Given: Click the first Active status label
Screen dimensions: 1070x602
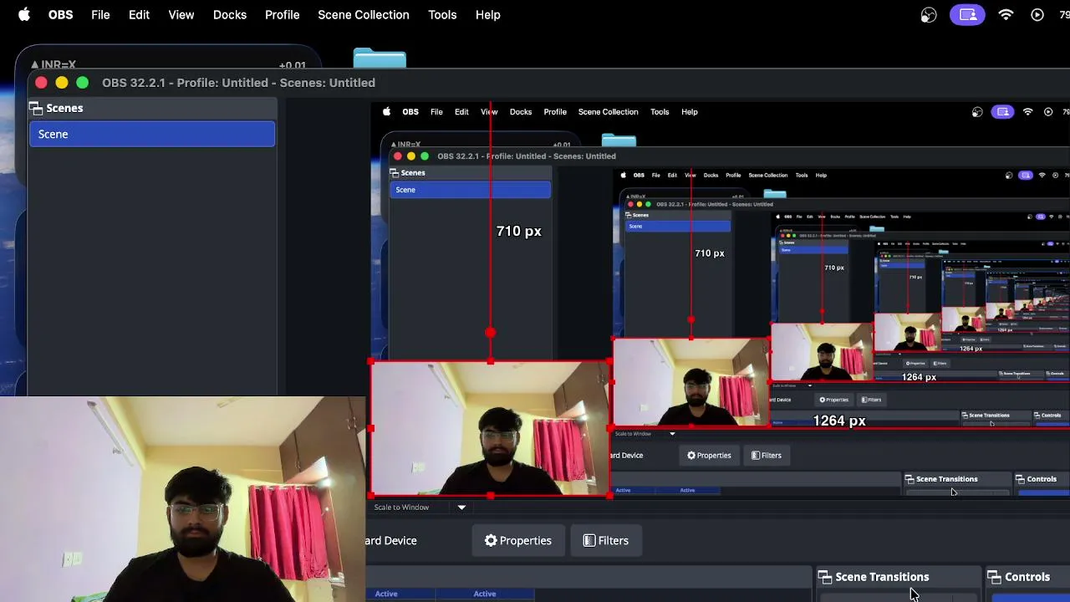Looking at the screenshot, I should pos(386,594).
